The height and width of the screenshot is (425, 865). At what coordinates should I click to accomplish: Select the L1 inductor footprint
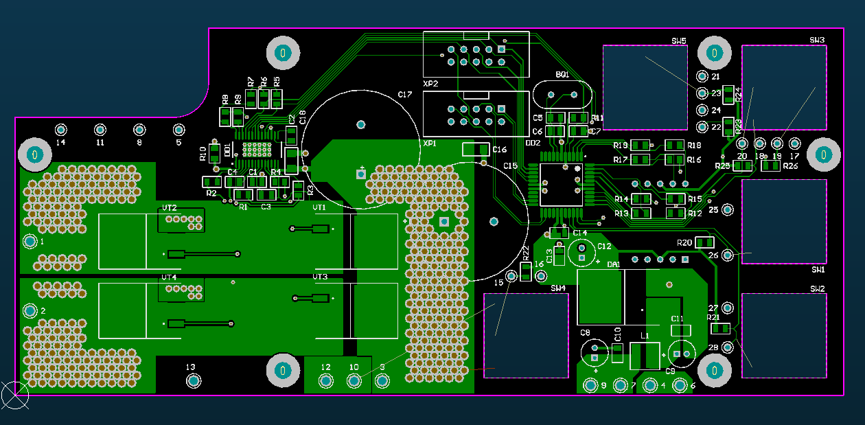(645, 356)
